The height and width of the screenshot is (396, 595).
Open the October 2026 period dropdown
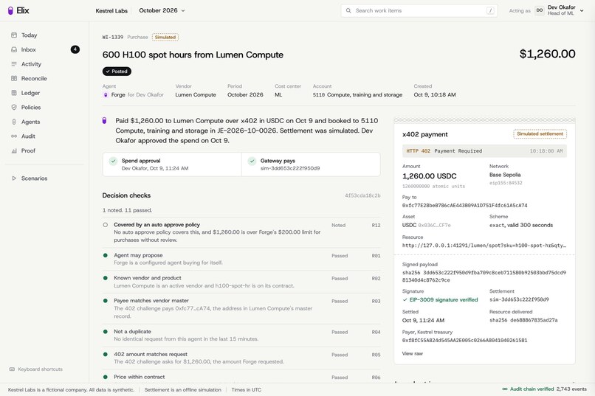click(x=162, y=10)
